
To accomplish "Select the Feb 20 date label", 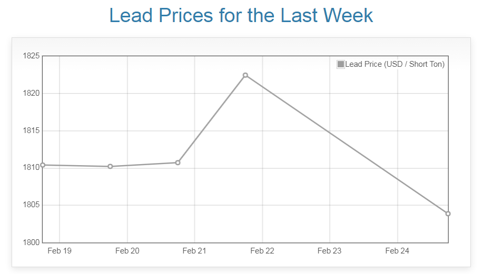I will [127, 251].
